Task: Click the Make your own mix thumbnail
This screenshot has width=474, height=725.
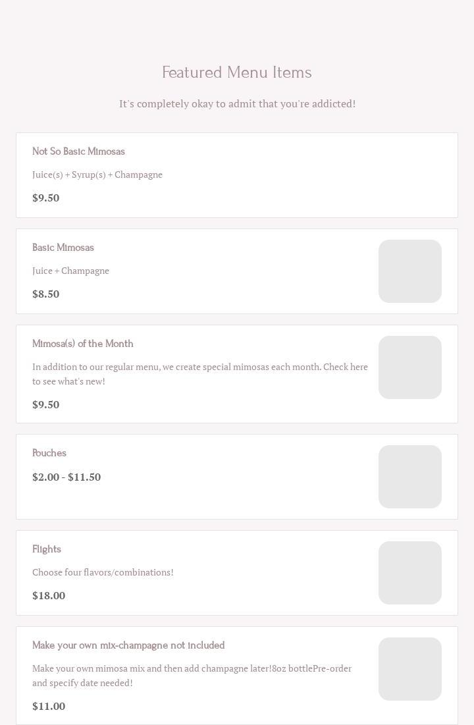Action: (x=409, y=669)
